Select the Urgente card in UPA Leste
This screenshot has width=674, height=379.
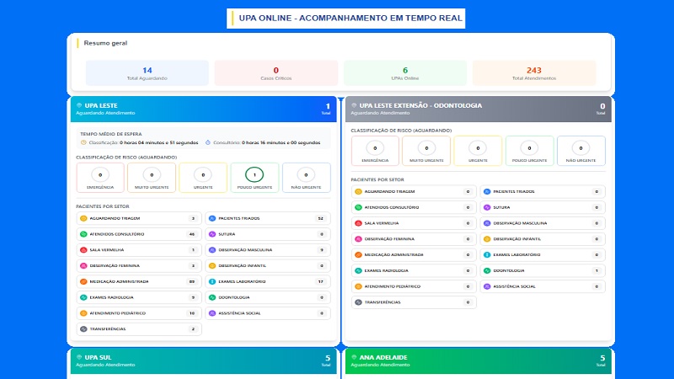tap(203, 178)
